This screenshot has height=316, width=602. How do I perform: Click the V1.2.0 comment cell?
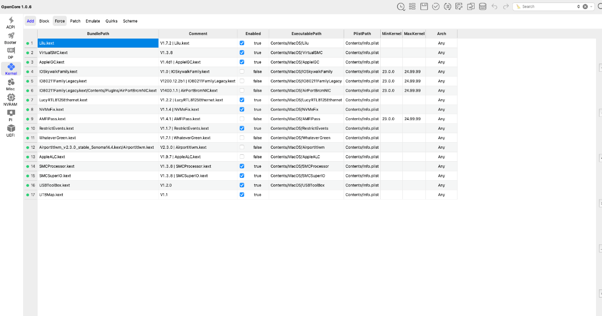pos(198,185)
